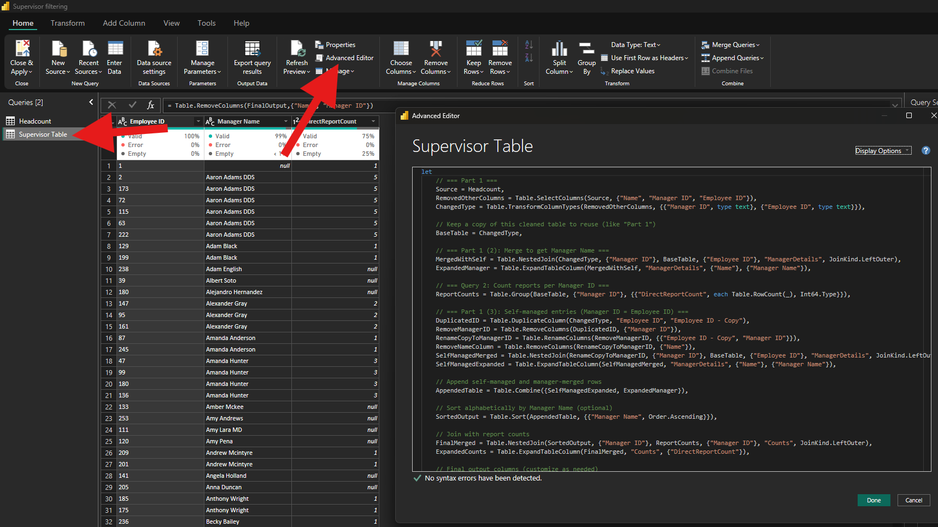Click Enter Data to create a table
The image size is (938, 527).
[115, 57]
